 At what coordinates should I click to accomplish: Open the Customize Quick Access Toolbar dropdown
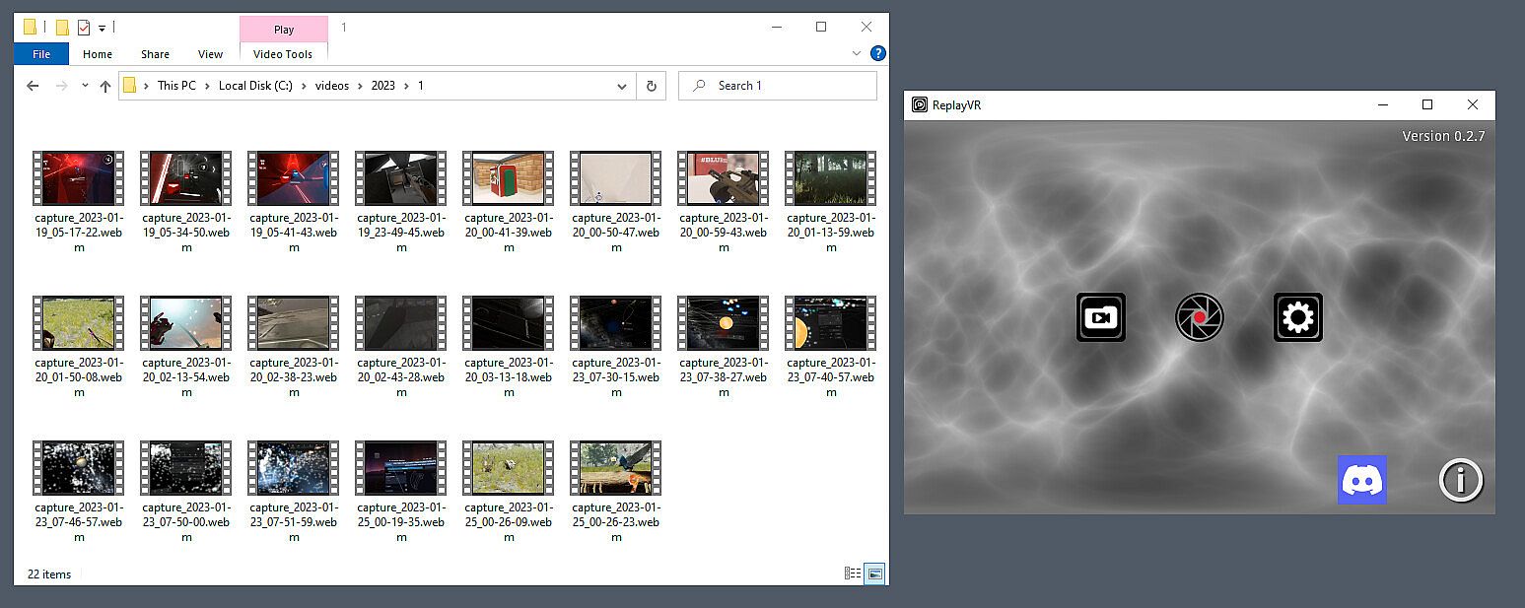click(x=102, y=28)
